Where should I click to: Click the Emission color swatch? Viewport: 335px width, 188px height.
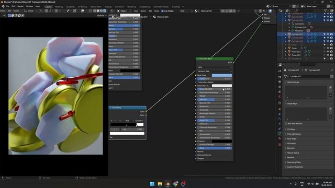pyautogui.click(x=222, y=141)
